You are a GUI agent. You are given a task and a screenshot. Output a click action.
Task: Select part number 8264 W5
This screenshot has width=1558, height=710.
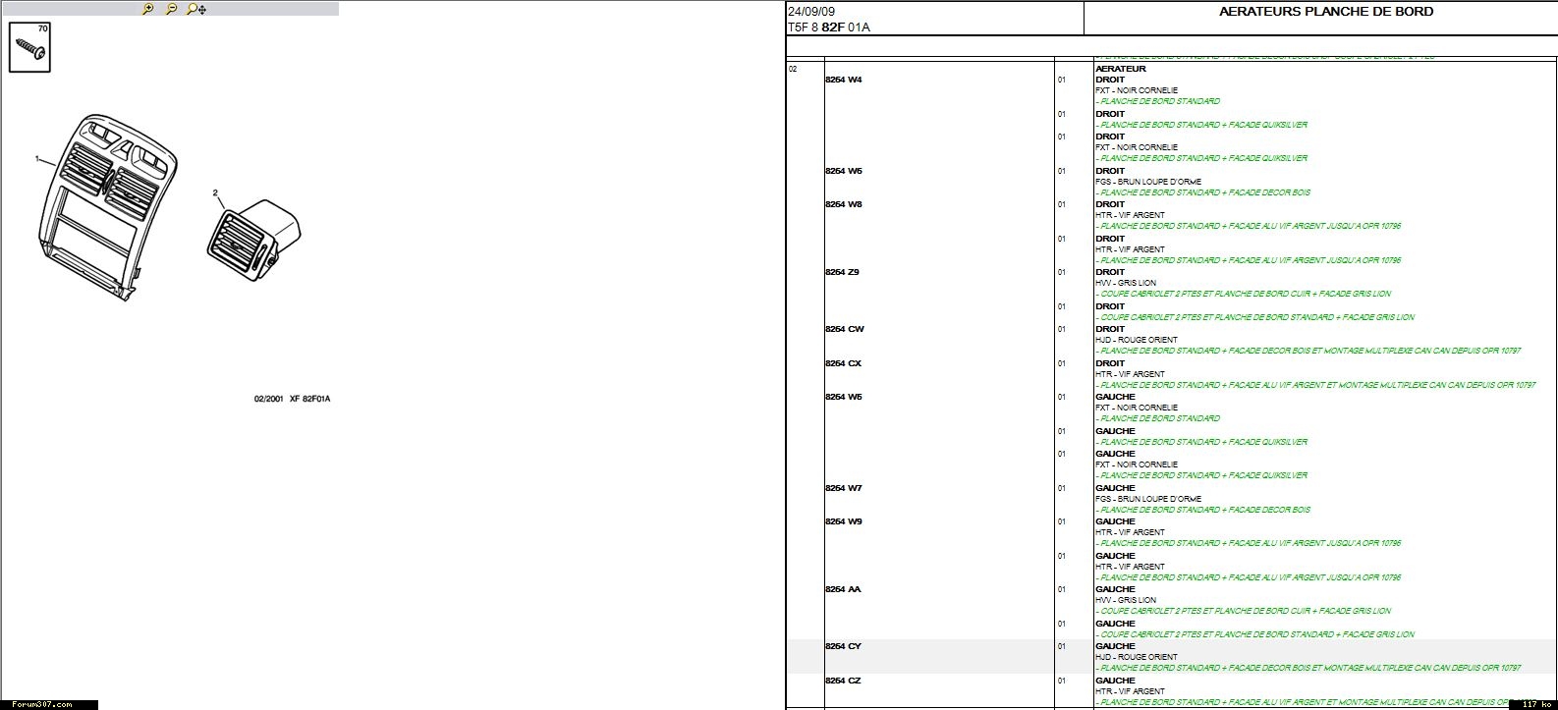[843, 171]
